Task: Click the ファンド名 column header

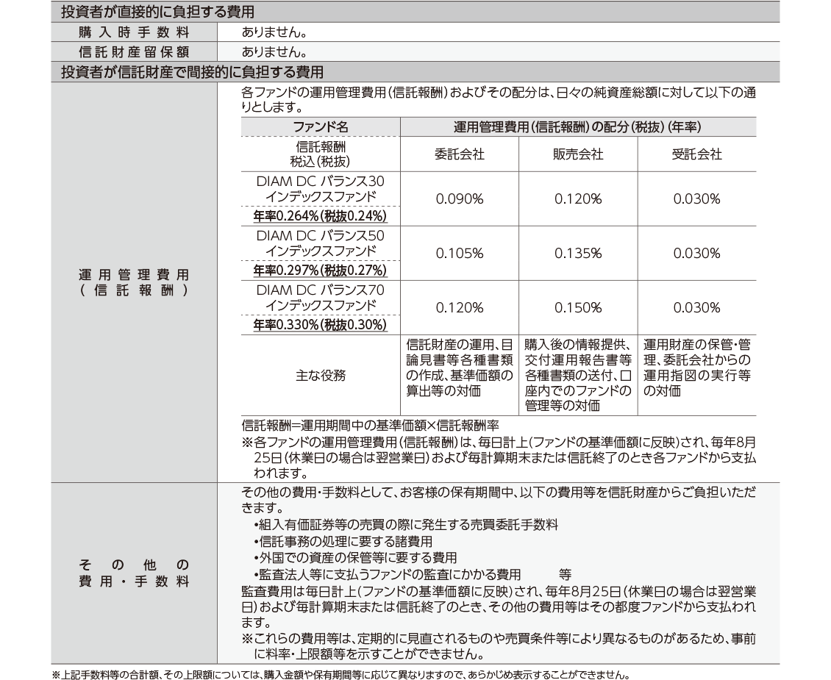Action: click(x=320, y=127)
